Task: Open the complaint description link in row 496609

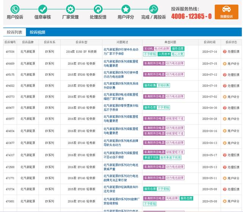Action: 121,63
